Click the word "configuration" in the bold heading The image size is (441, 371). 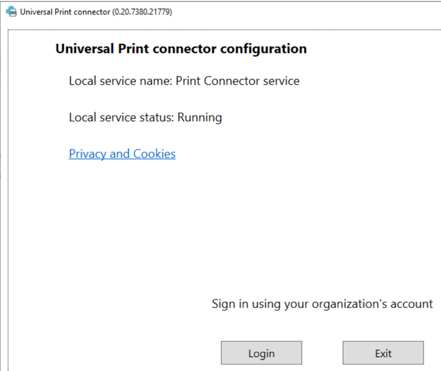[x=264, y=49]
